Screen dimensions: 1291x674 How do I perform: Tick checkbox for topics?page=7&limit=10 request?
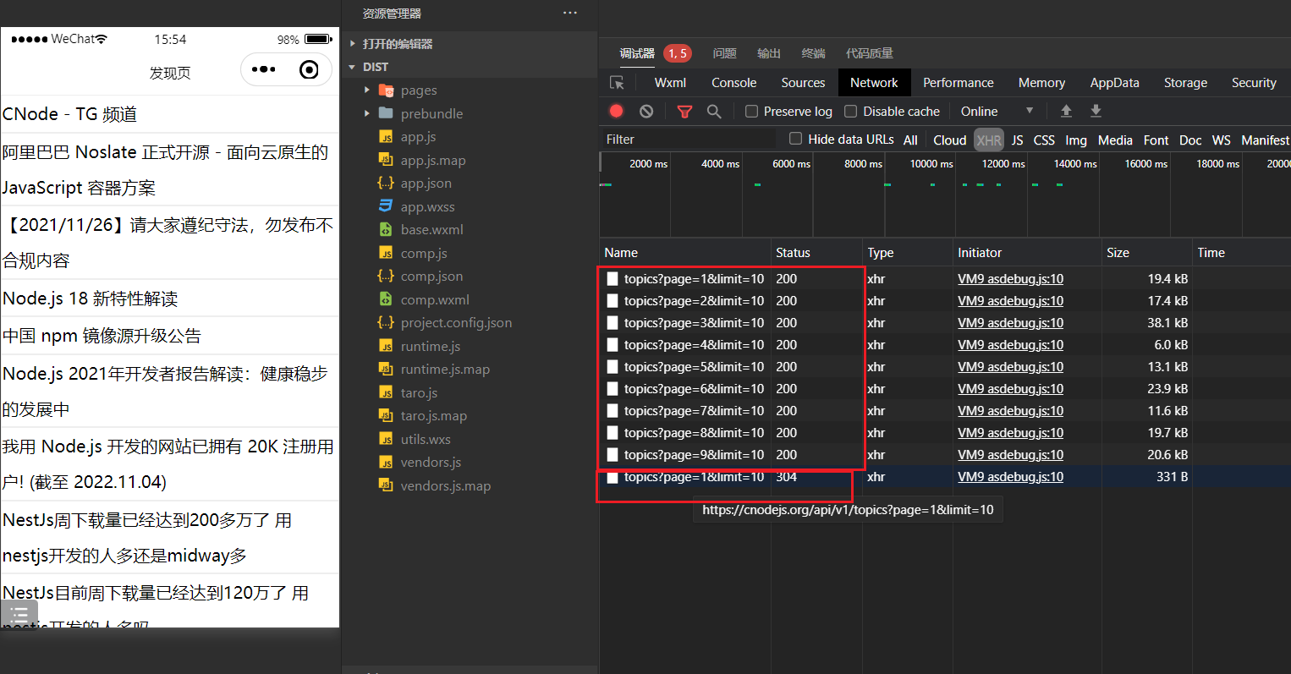(x=613, y=410)
